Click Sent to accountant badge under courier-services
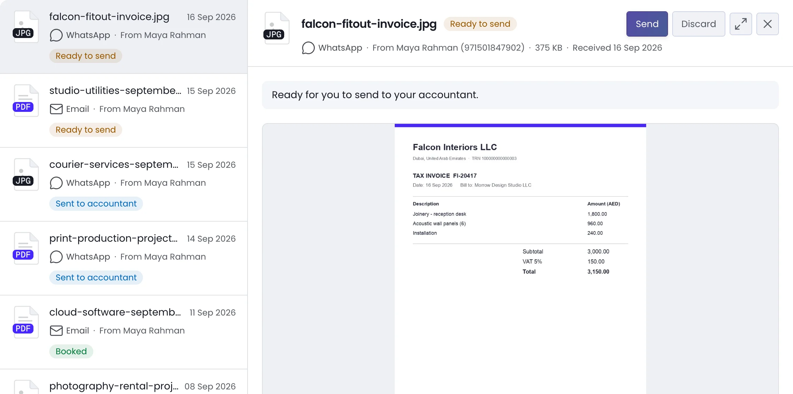Viewport: 793px width, 394px height. pos(96,204)
